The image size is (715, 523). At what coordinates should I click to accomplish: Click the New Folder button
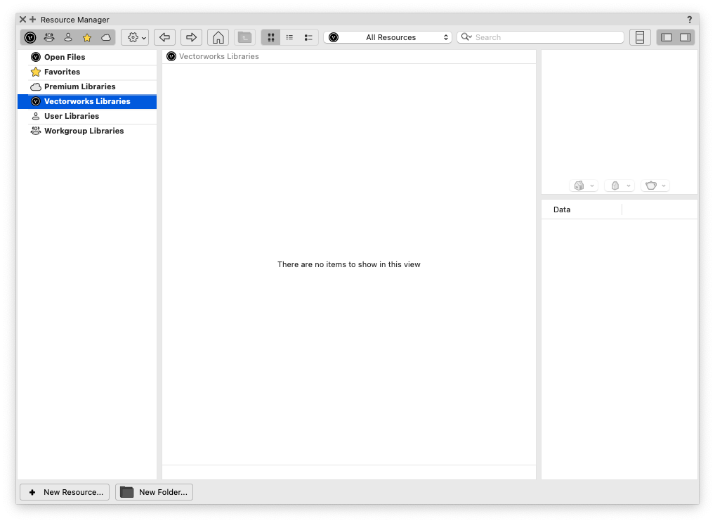[154, 492]
